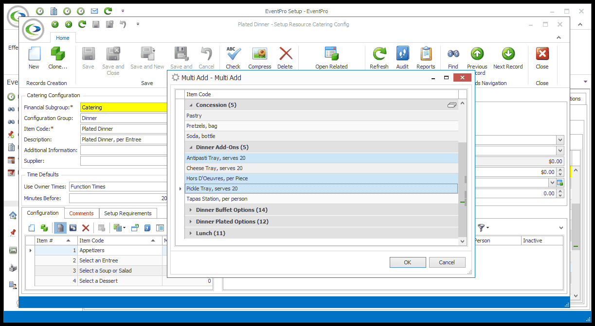595x326 pixels.
Task: Click the highlighted calculator-style grid toolbar icon
Action: point(60,227)
